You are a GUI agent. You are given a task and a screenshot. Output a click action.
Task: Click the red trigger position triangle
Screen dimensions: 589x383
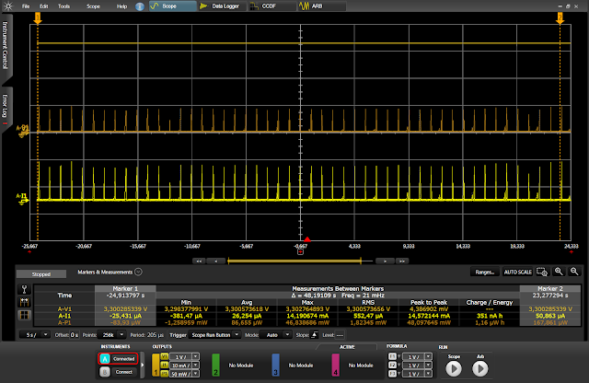[x=307, y=239]
